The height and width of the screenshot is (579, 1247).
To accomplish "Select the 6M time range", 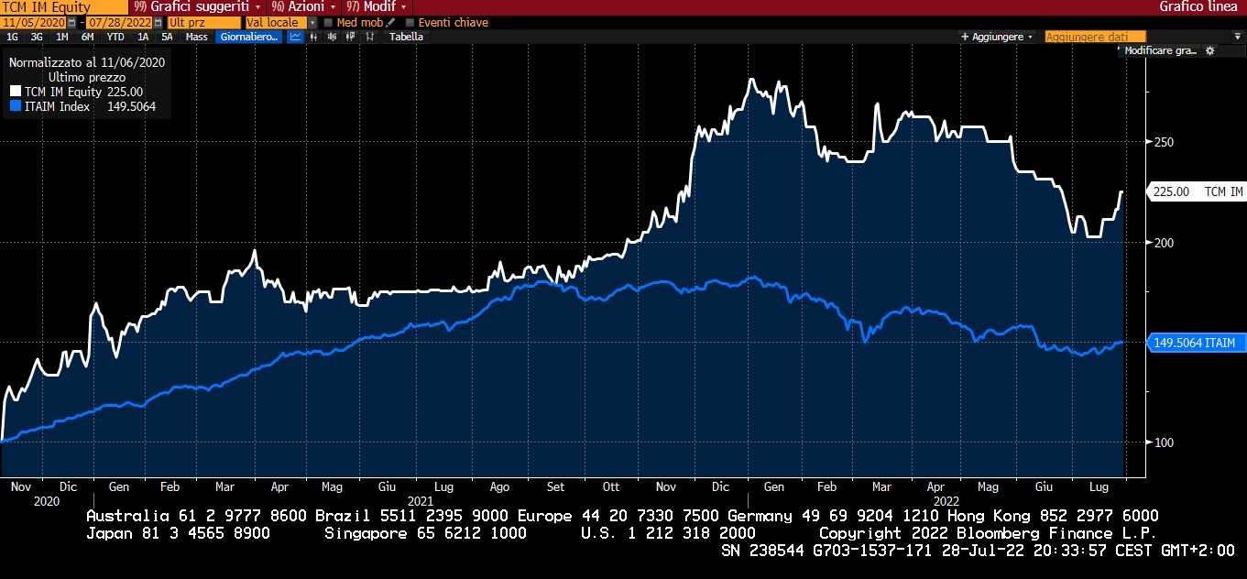I will tap(87, 37).
